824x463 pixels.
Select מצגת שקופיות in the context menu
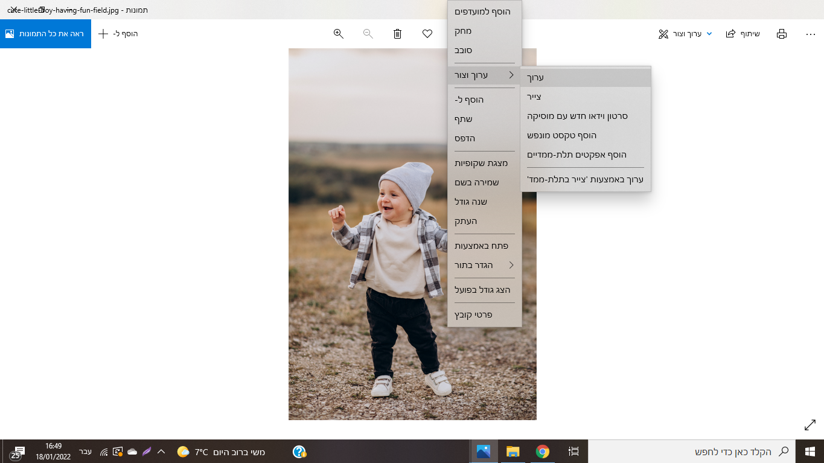click(x=485, y=164)
